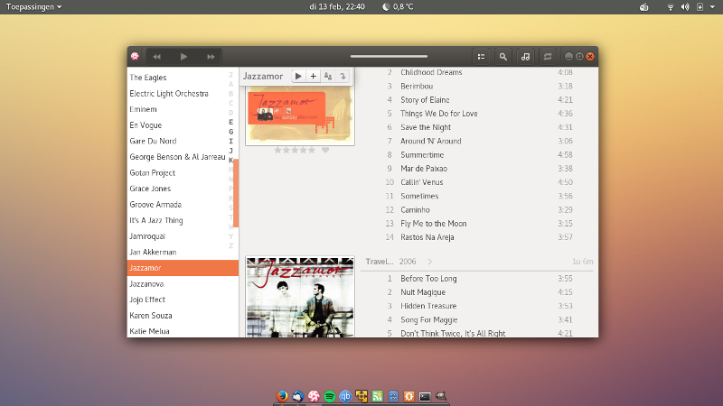Open the system status menu arrow in top bar
Viewport: 723px width, 406px height.
(712, 7)
